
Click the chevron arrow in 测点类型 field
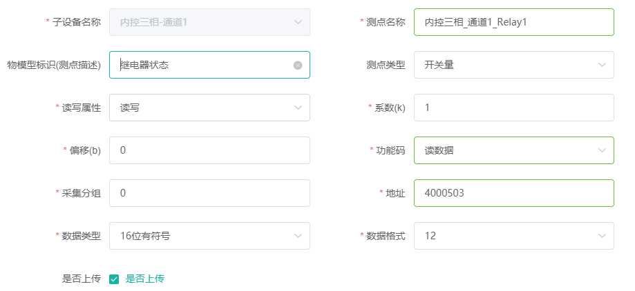(601, 65)
